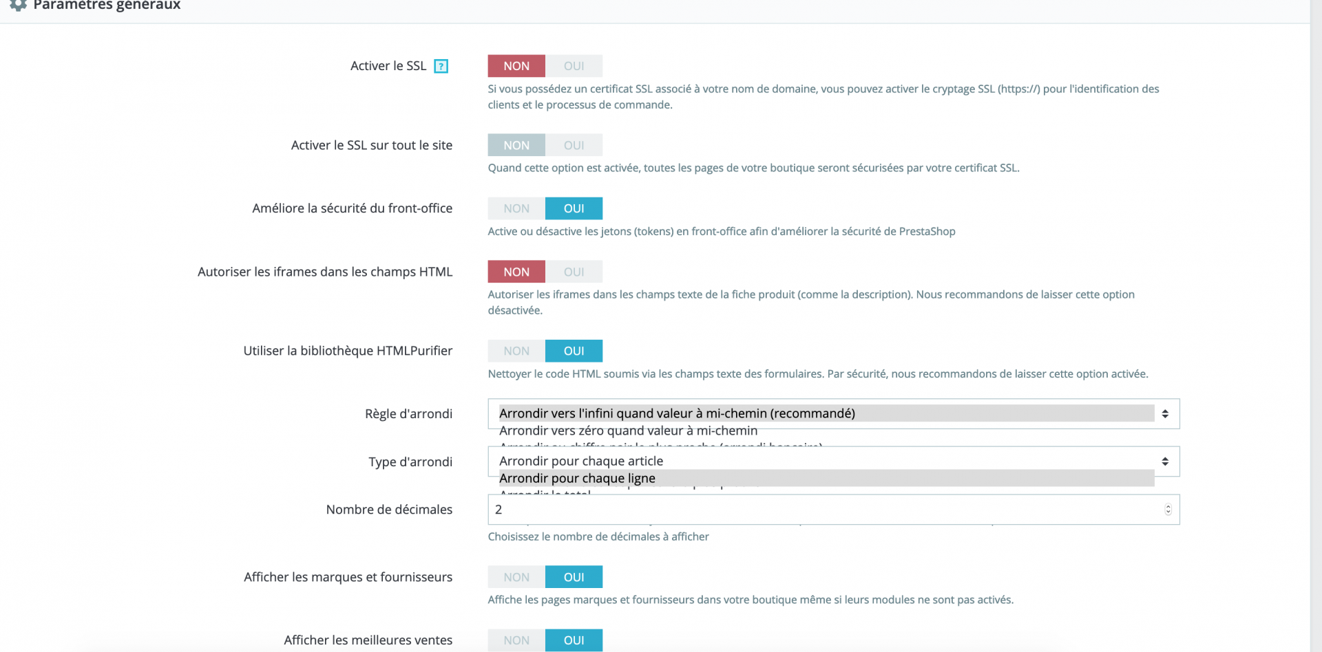Viewport: 1322px width, 652px height.
Task: Open the Type d'arrondi dropdown arrow
Action: click(x=1165, y=461)
